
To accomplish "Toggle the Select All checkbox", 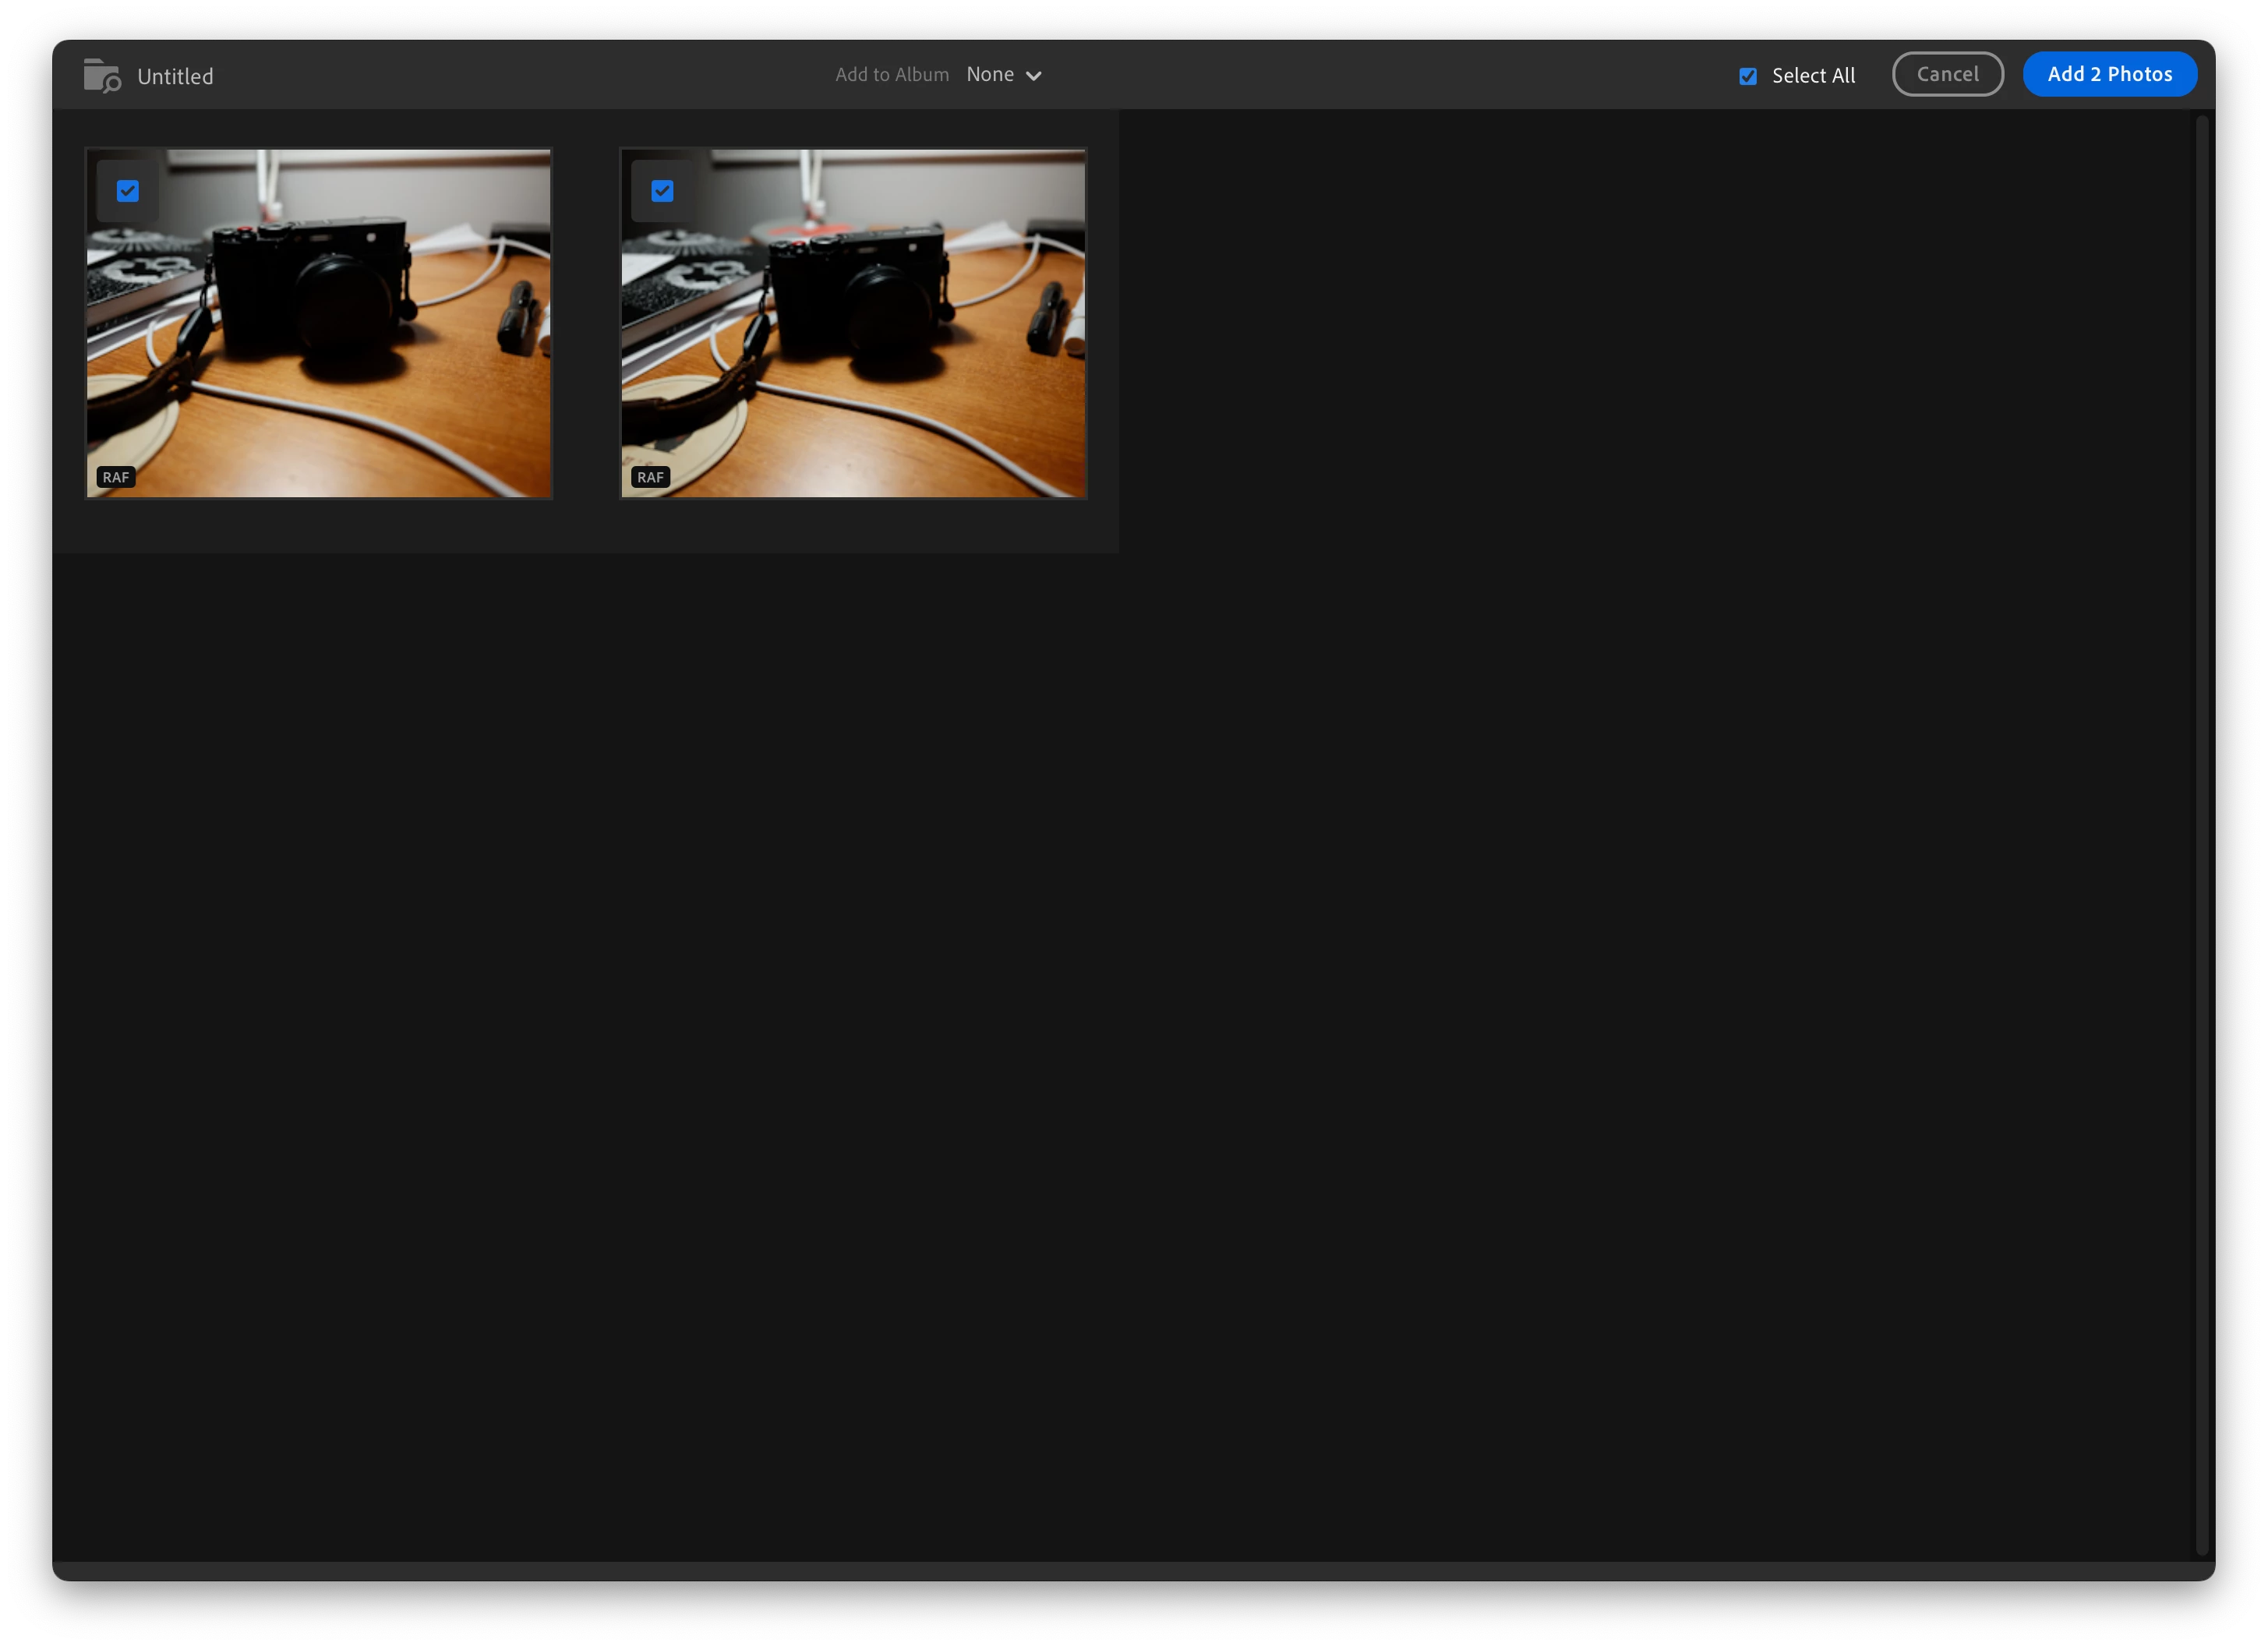I will [x=1747, y=76].
